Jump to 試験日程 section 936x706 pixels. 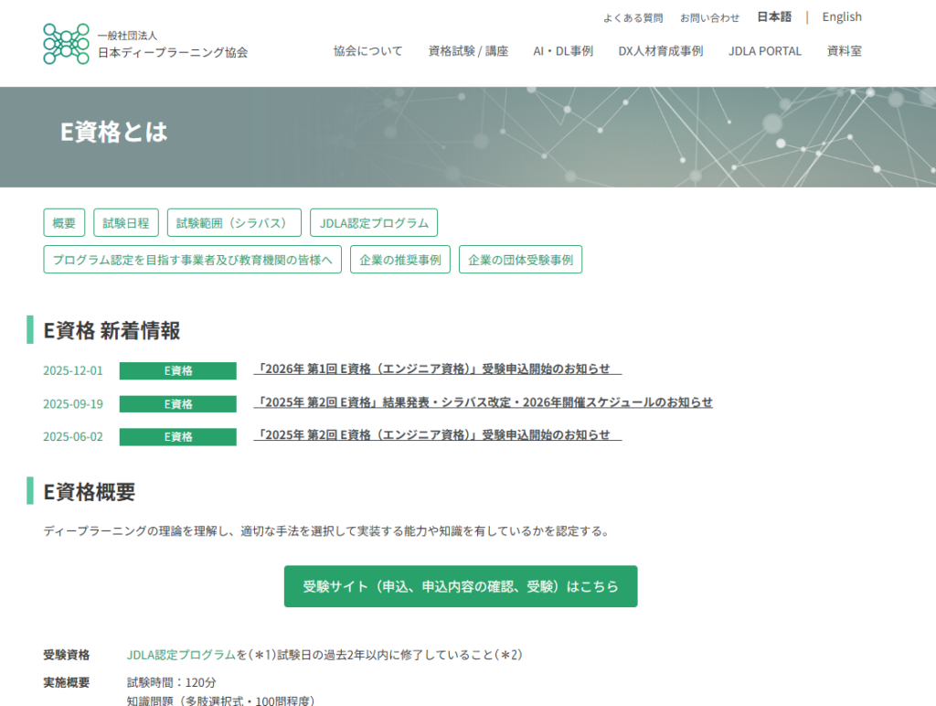(126, 223)
